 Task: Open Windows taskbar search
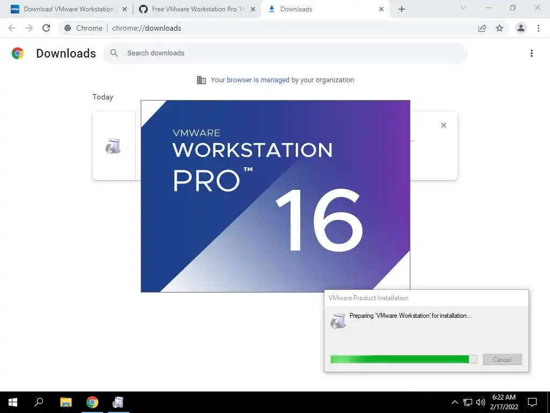tap(39, 402)
